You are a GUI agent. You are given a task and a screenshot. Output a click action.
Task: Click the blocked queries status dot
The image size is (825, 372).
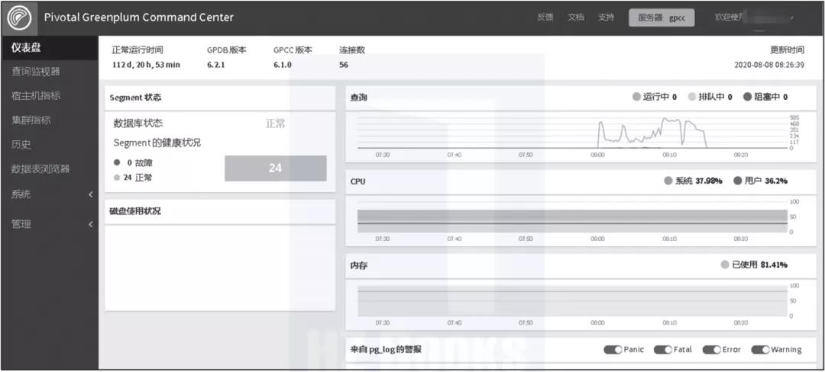click(748, 97)
